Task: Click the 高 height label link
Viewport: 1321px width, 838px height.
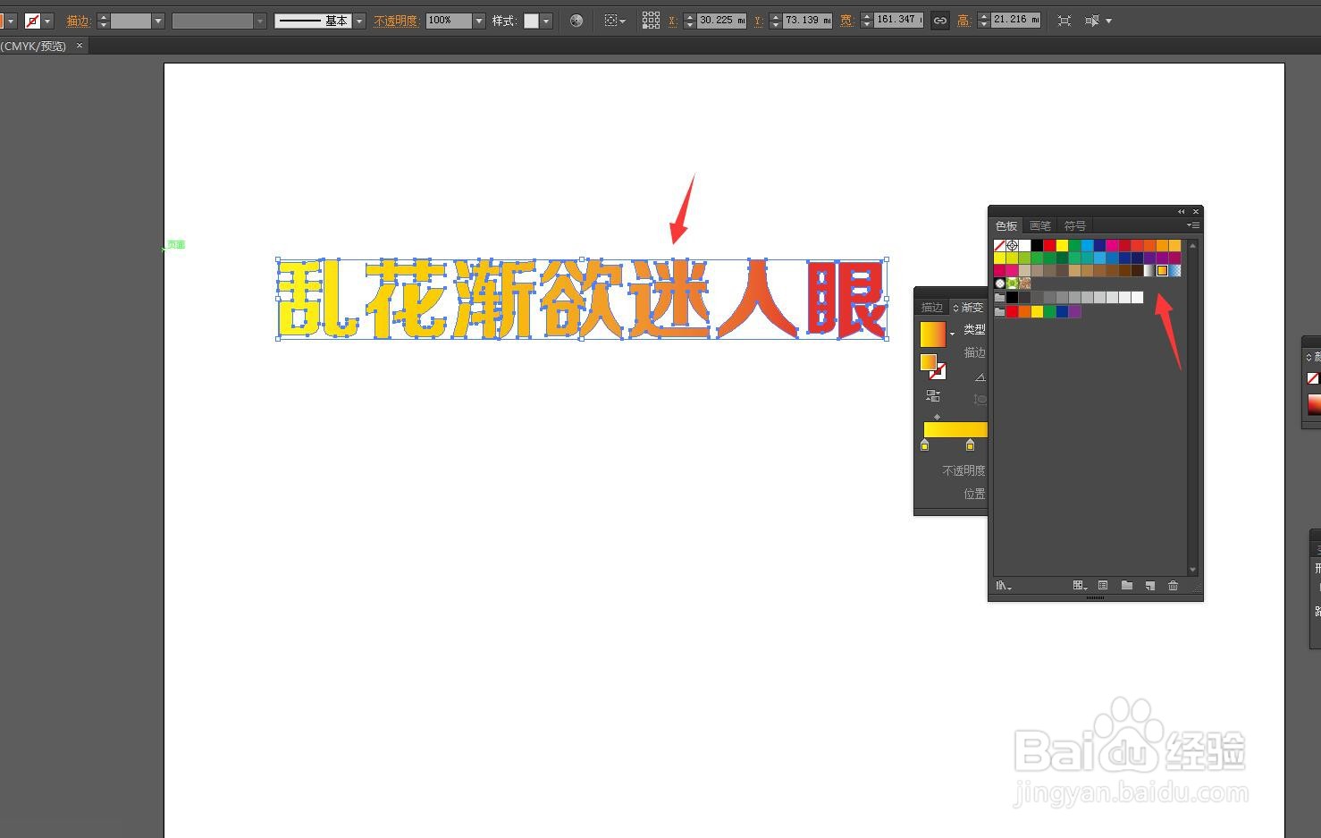Action: click(963, 21)
